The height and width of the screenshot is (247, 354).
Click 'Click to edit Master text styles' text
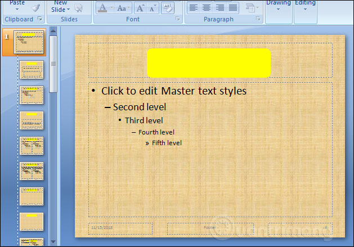pyautogui.click(x=174, y=91)
